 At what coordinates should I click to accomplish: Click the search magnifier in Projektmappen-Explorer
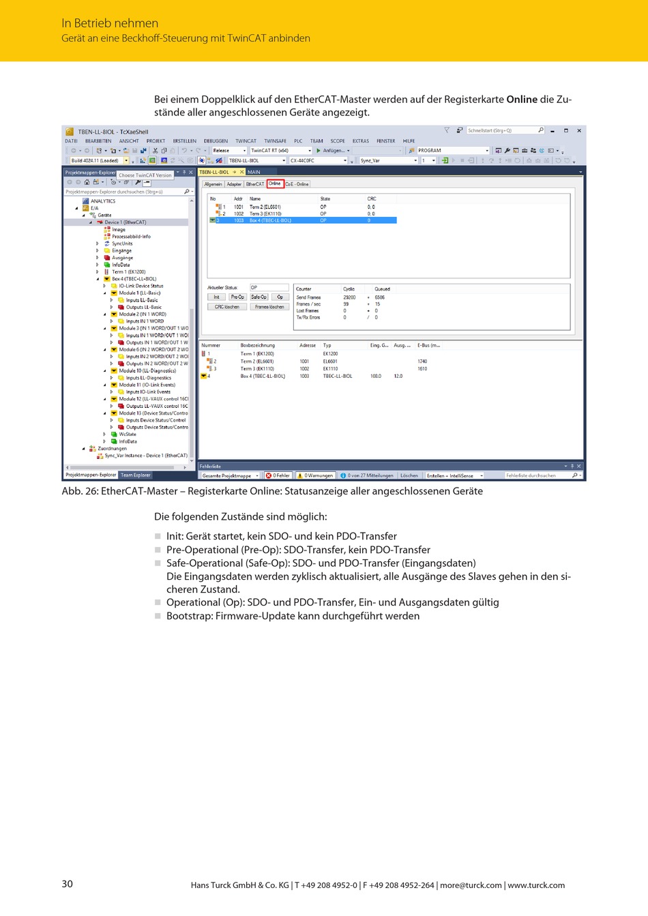pyautogui.click(x=186, y=192)
